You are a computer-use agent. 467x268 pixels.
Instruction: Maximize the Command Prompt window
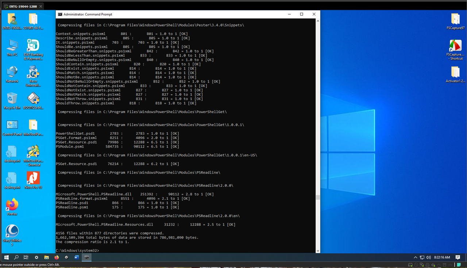pos(302,14)
